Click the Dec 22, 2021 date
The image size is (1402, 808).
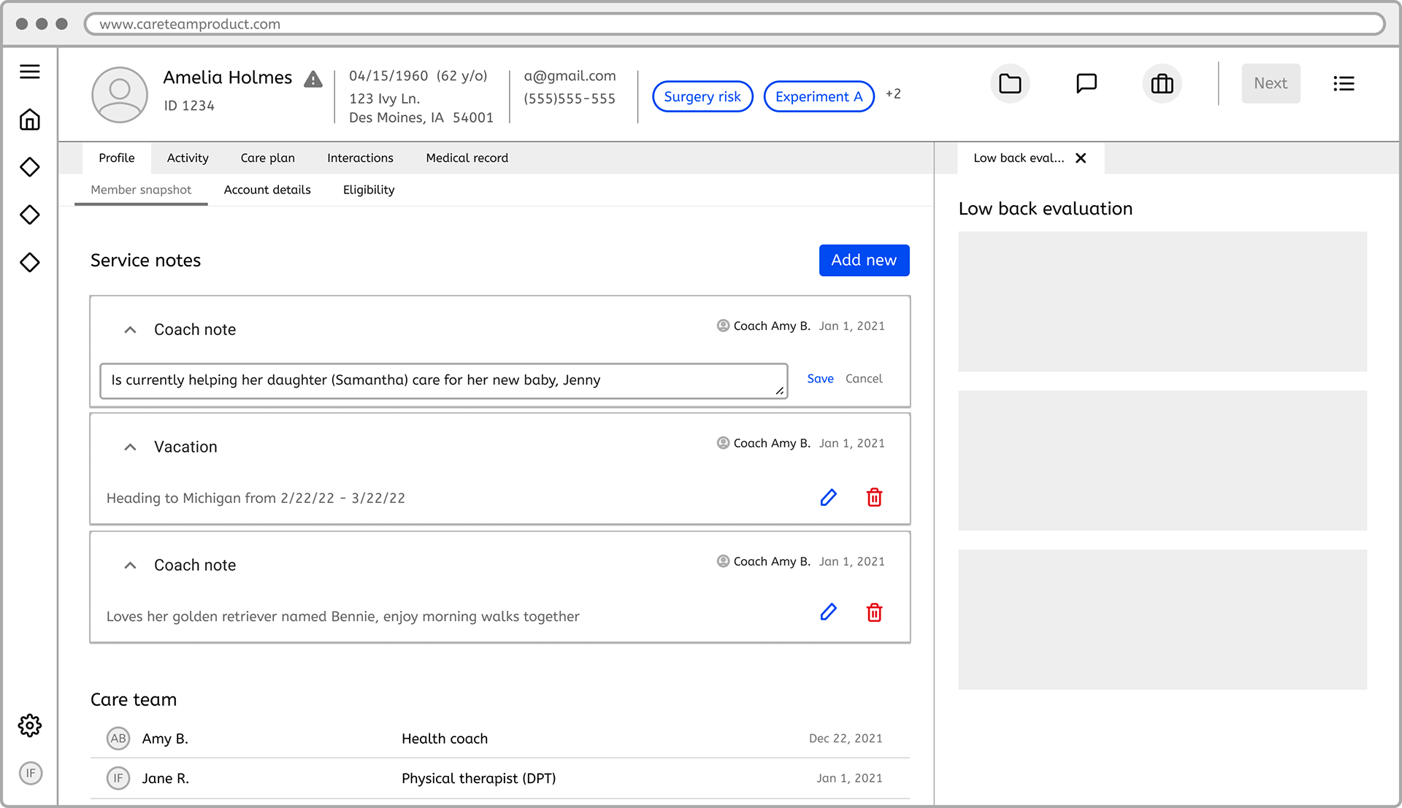tap(846, 739)
